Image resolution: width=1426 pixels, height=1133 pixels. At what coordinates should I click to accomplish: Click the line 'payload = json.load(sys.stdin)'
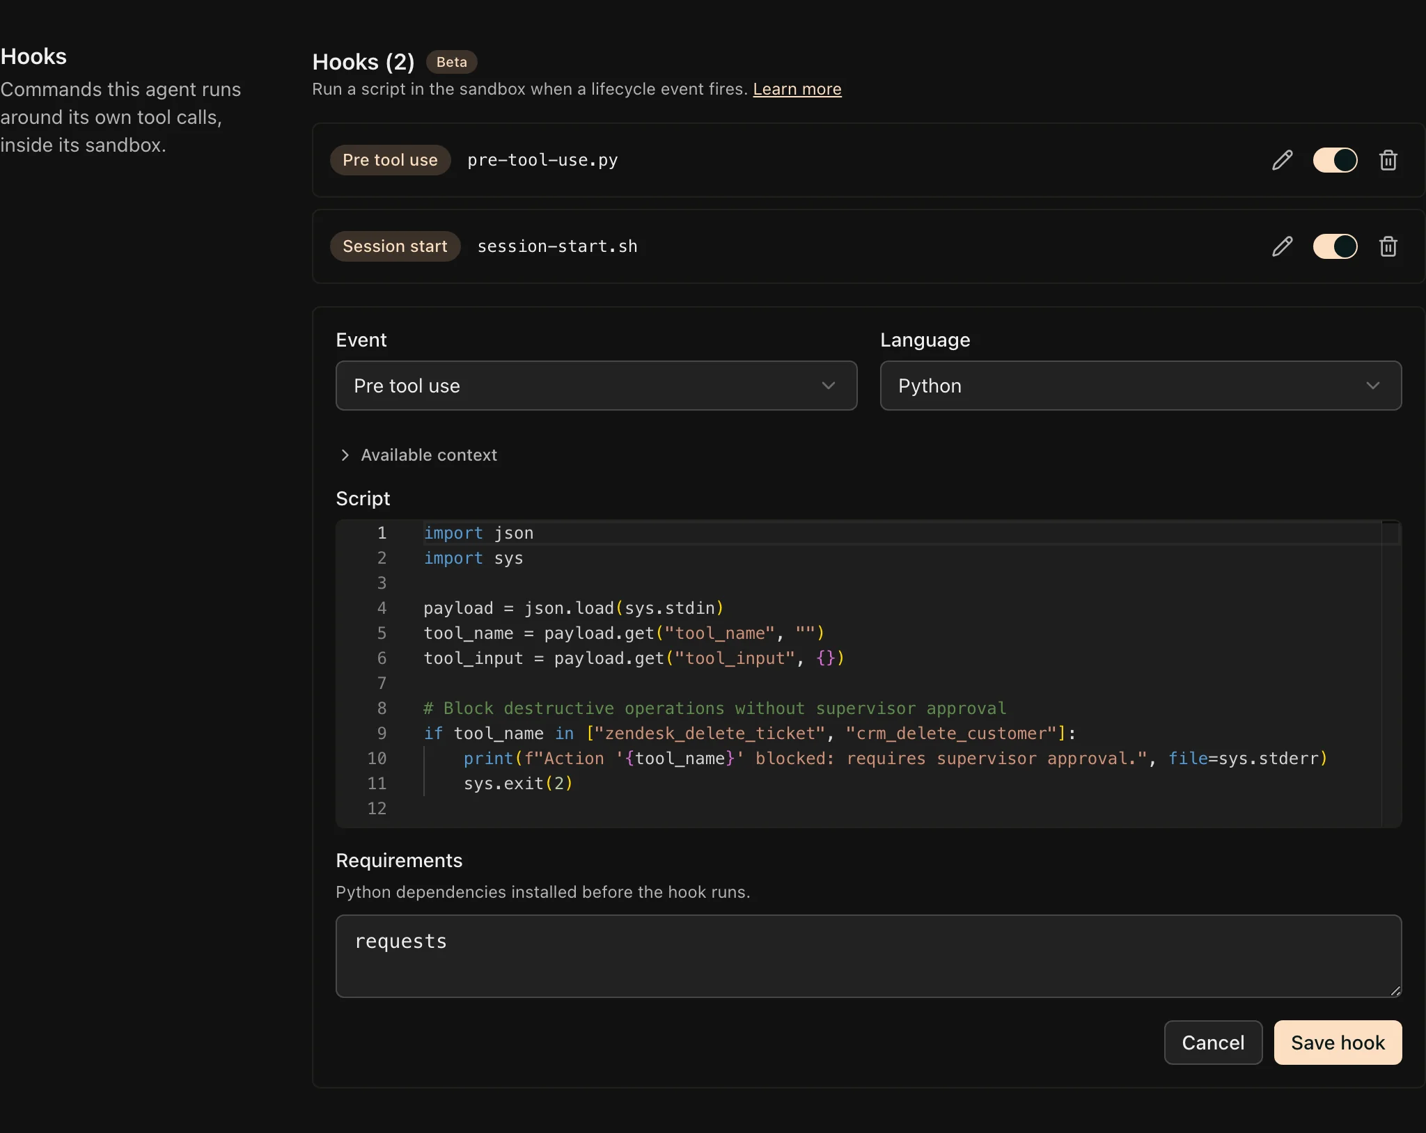(574, 608)
